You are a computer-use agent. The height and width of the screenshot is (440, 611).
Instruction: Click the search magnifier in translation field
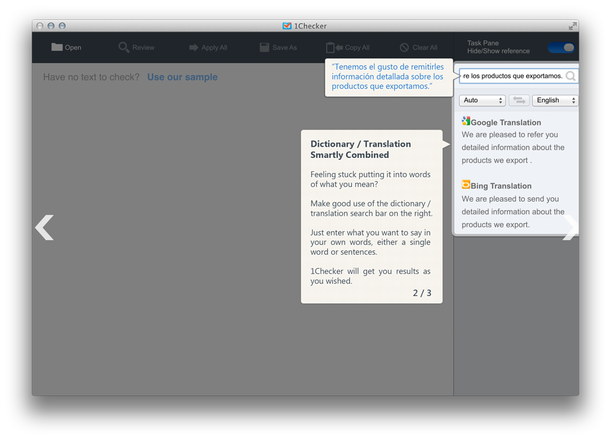pos(571,76)
